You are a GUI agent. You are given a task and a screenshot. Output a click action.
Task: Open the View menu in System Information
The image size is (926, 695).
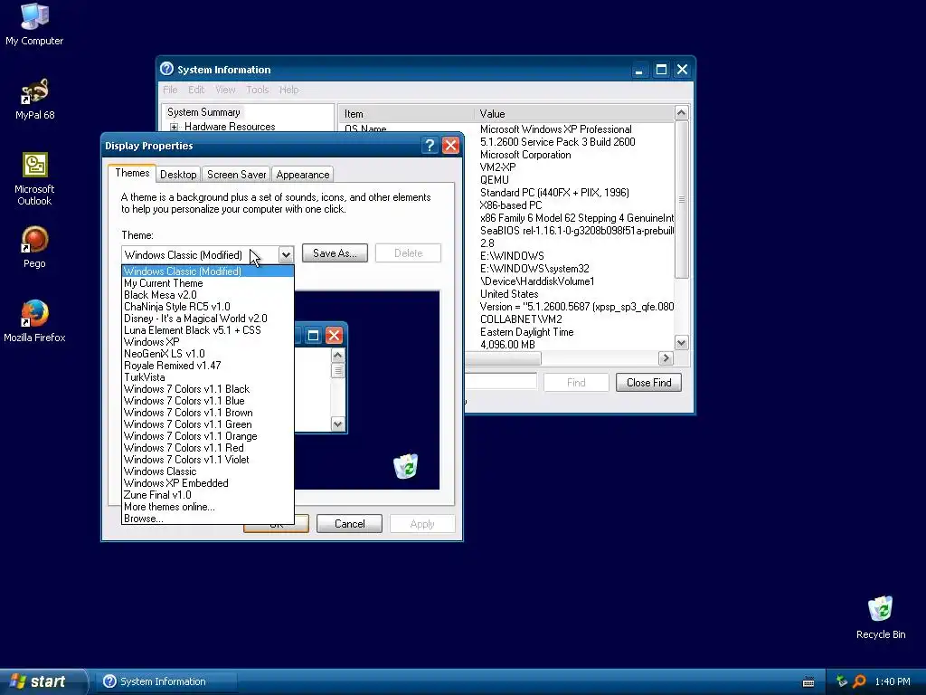pos(225,90)
